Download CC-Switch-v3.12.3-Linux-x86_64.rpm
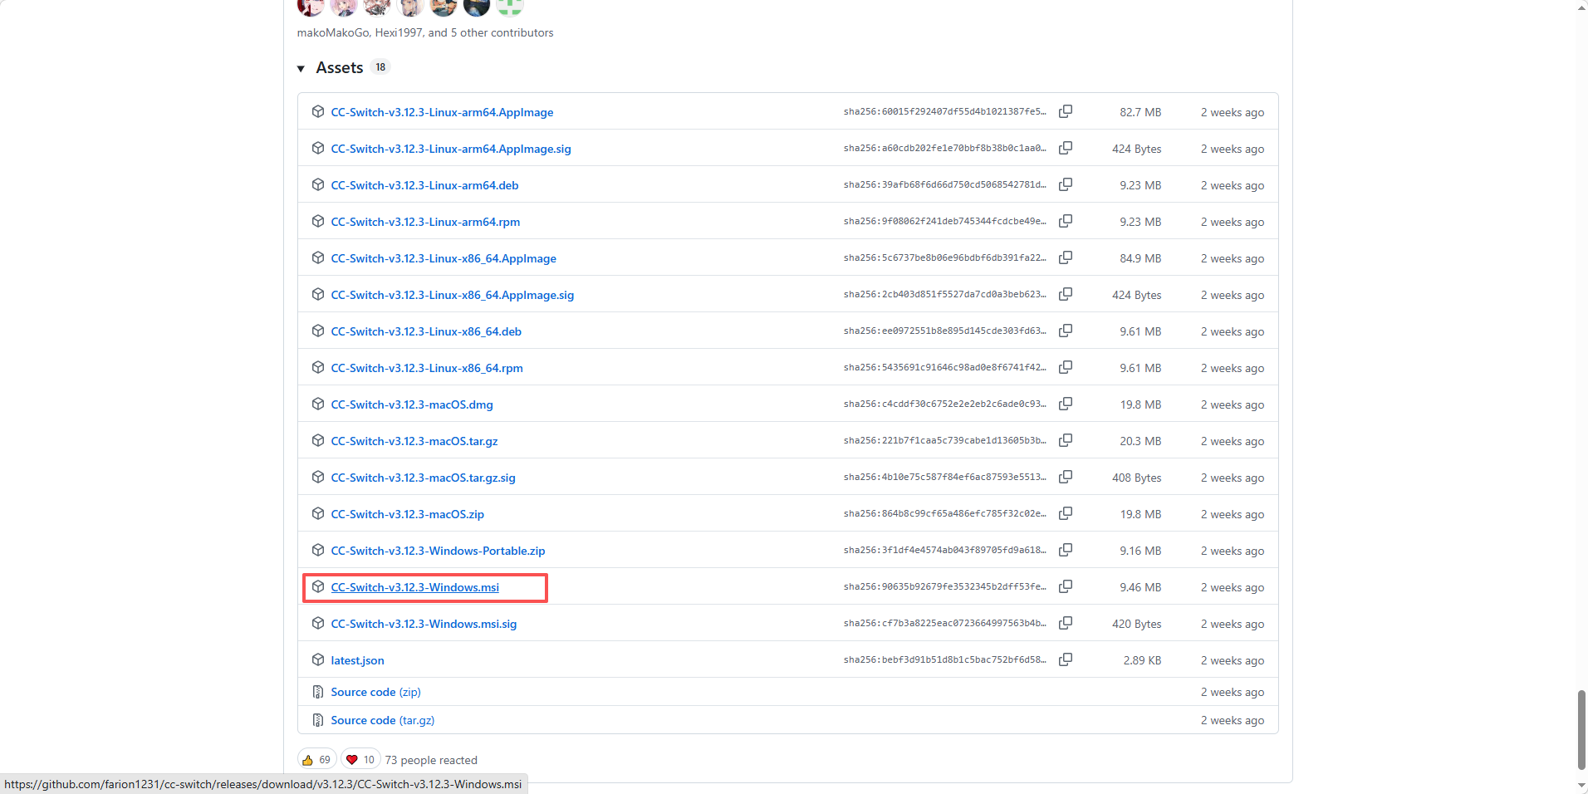This screenshot has width=1588, height=794. click(x=427, y=368)
